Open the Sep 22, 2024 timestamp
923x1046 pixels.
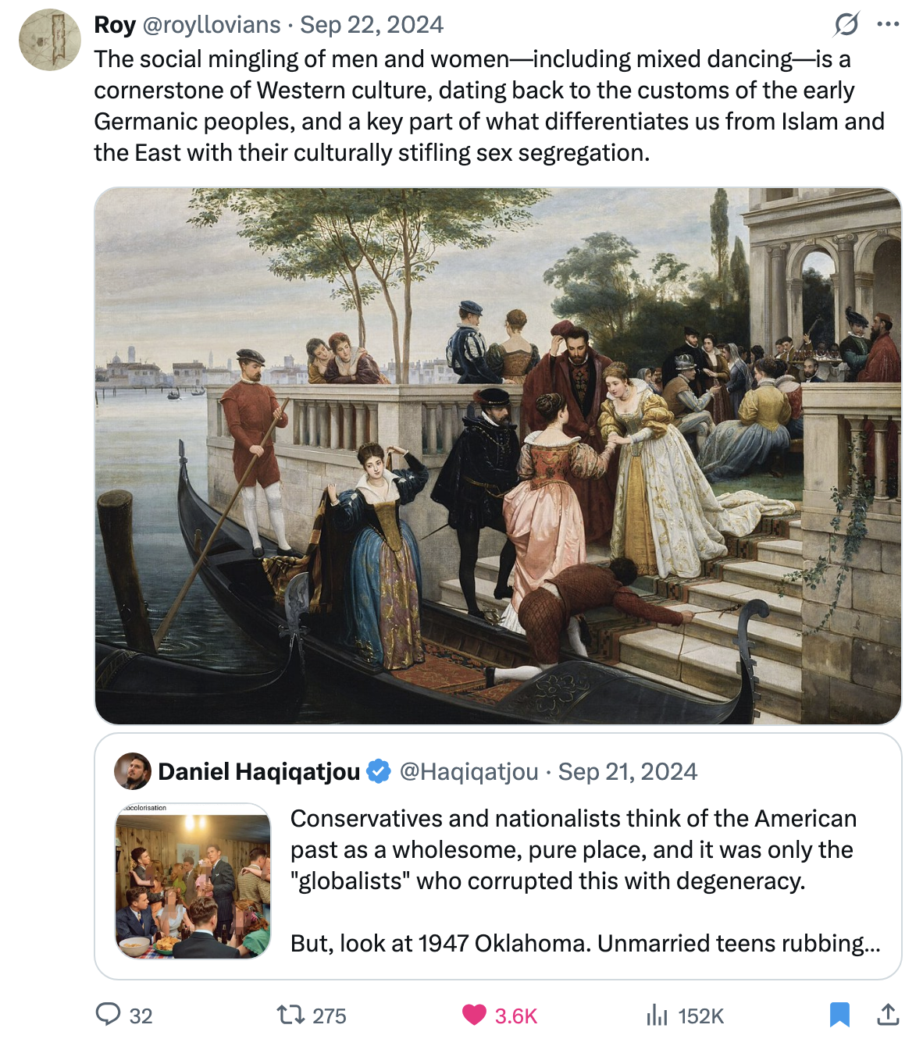pyautogui.click(x=372, y=25)
